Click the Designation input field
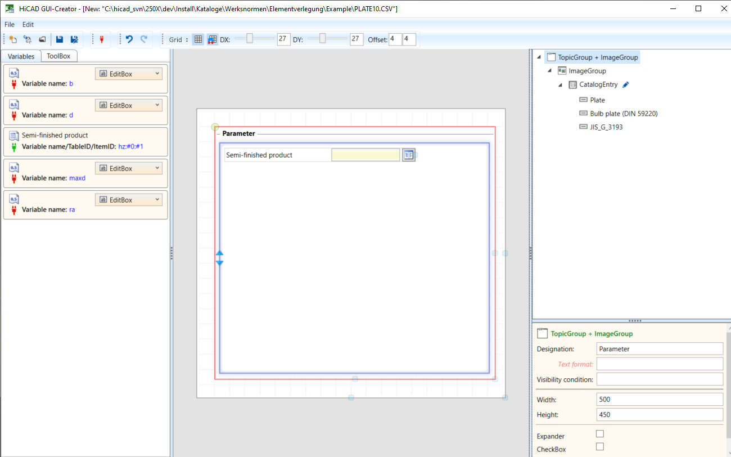Screen dimensions: 731x457 point(660,349)
